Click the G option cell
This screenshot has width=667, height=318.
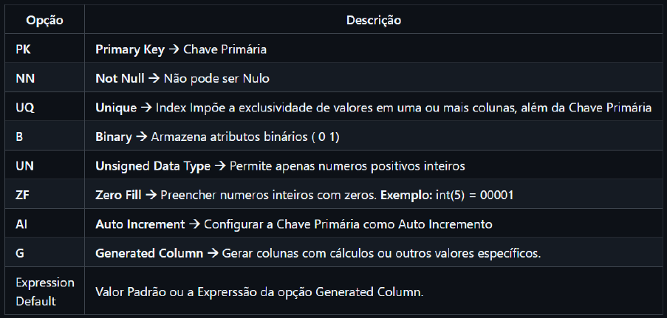(19, 253)
